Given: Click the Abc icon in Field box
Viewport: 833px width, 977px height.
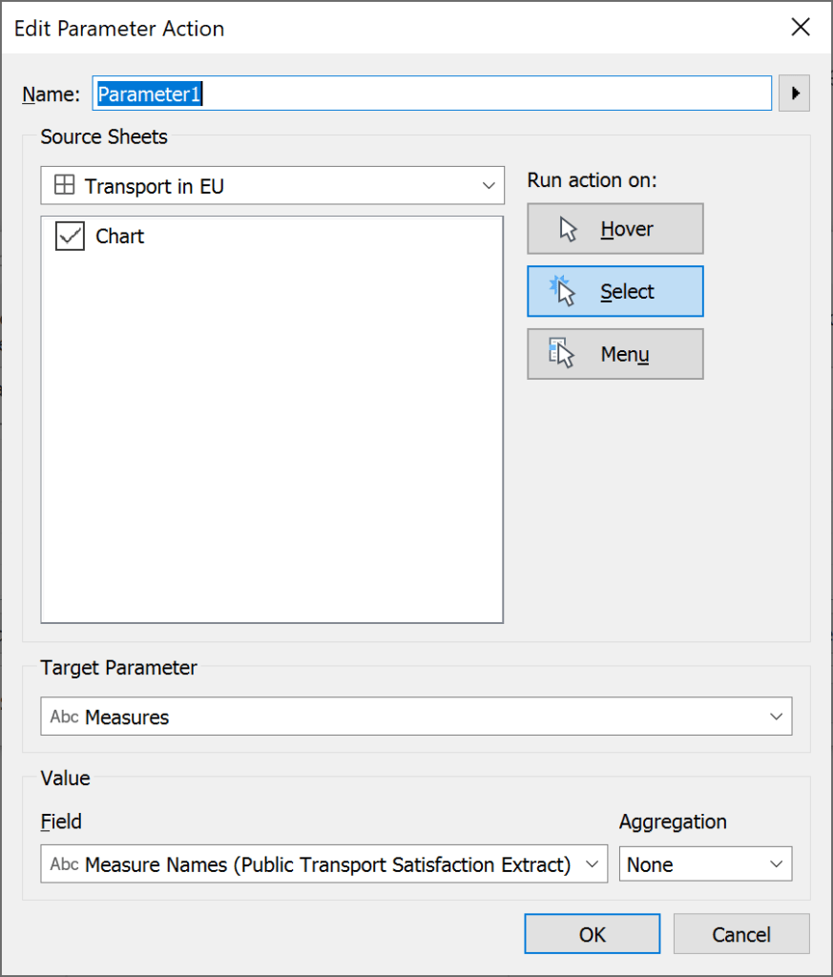Looking at the screenshot, I should click(x=64, y=864).
